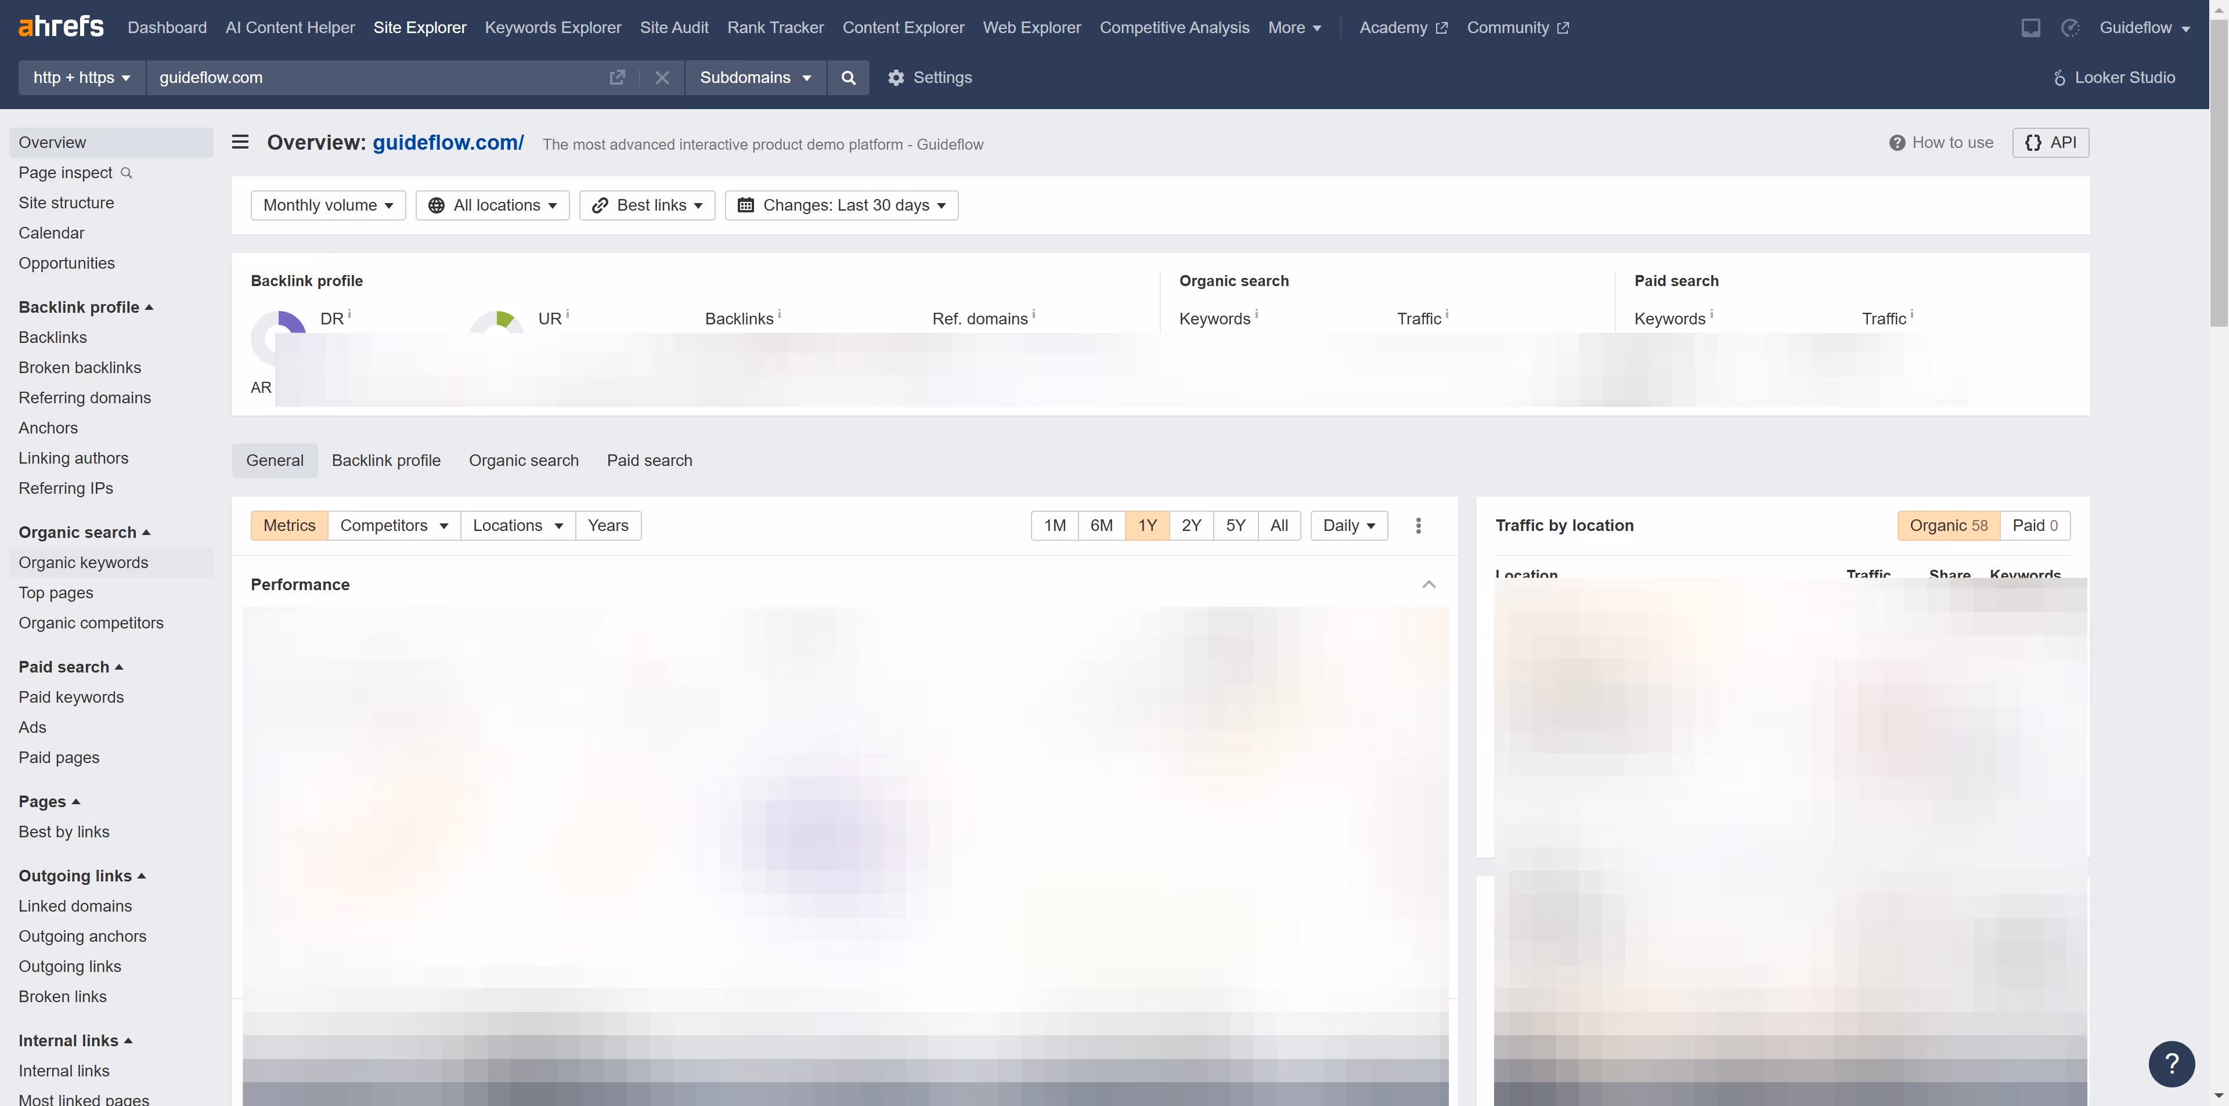Open the Monthly volume dropdown

[x=328, y=205]
